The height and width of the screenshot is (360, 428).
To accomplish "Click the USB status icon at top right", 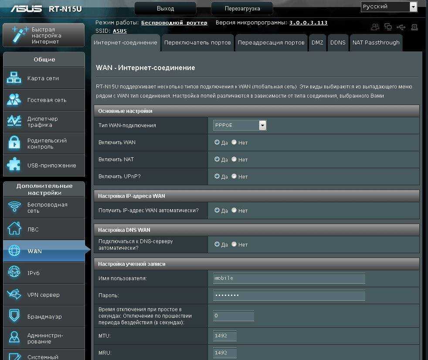I will pyautogui.click(x=401, y=27).
